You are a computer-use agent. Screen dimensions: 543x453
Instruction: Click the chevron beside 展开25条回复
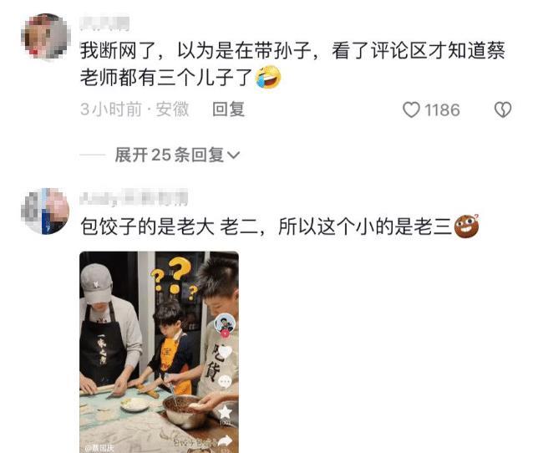(x=233, y=155)
